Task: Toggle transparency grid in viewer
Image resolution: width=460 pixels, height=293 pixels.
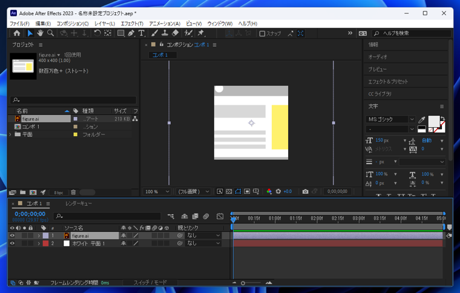Action: [x=229, y=191]
